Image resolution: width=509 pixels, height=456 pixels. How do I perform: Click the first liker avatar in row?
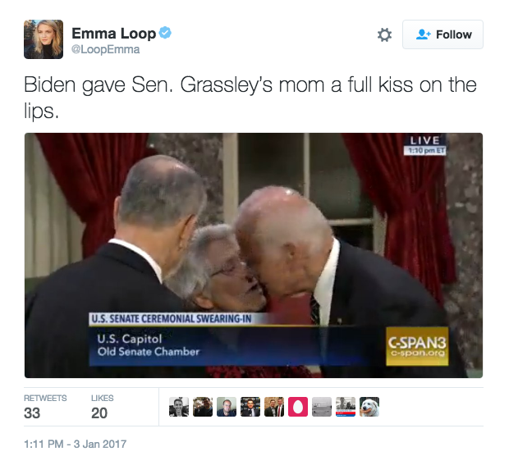179,407
